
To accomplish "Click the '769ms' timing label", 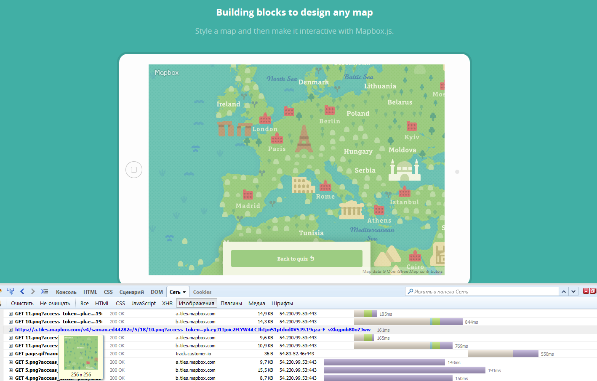I will (x=461, y=346).
